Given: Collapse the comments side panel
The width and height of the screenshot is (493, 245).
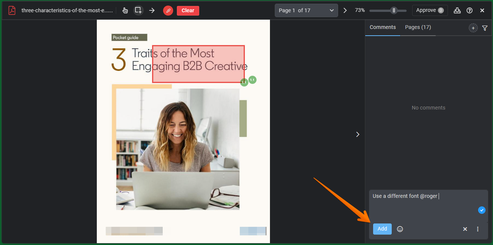Looking at the screenshot, I should point(357,134).
